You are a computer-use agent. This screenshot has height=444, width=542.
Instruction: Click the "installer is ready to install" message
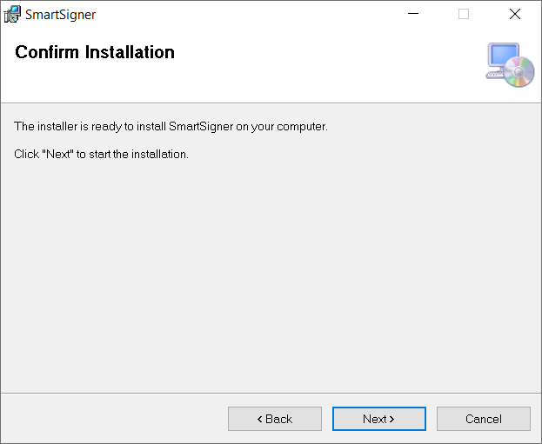tap(171, 127)
